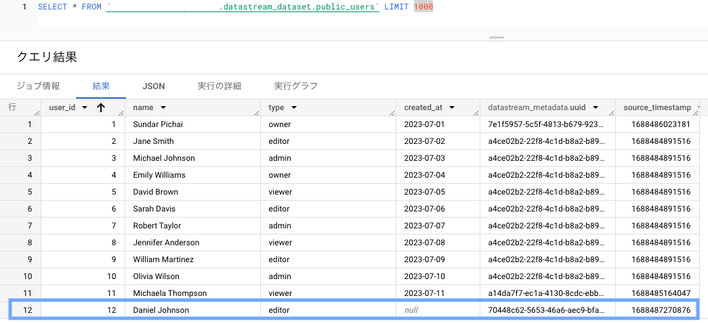The width and height of the screenshot is (708, 323).
Task: Open the created_at column dropdown menu
Action: 451,107
